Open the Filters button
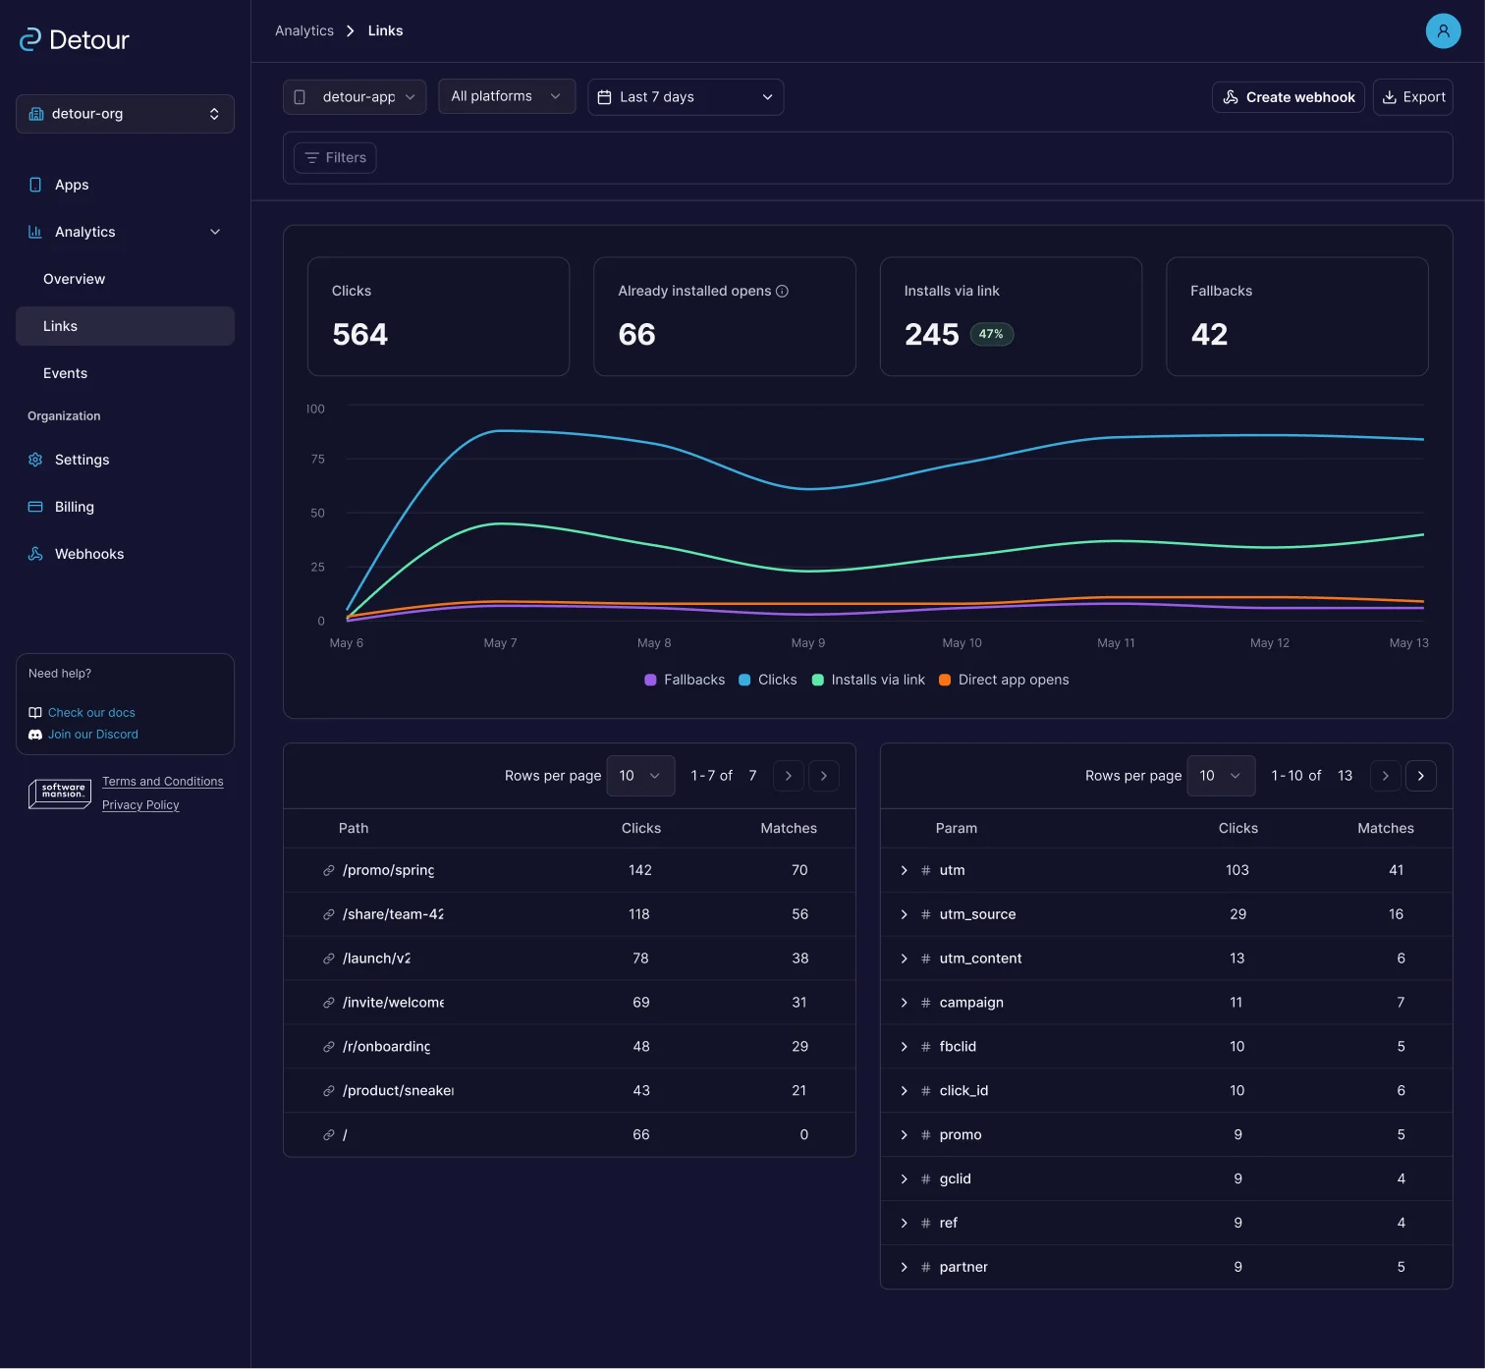1485x1369 pixels. click(335, 158)
